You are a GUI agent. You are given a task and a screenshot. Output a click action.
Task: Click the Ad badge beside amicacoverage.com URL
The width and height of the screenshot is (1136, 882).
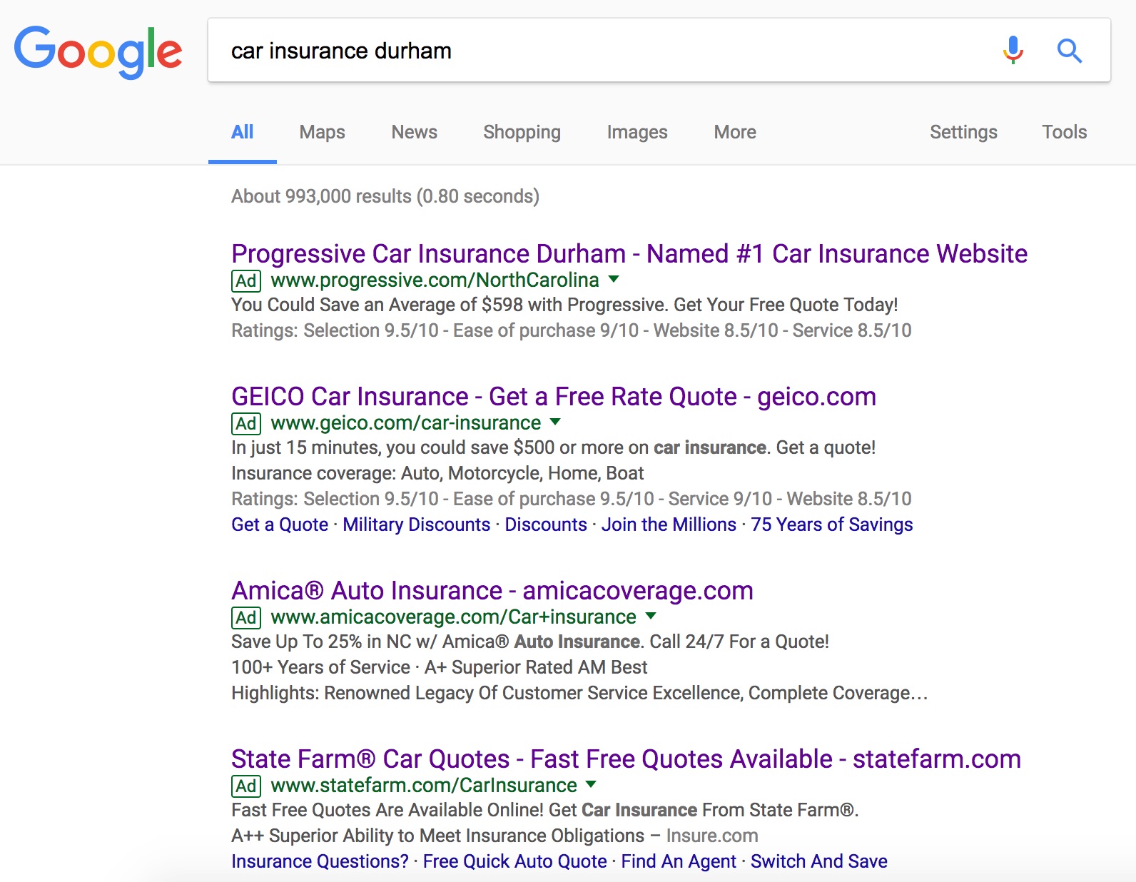(246, 617)
